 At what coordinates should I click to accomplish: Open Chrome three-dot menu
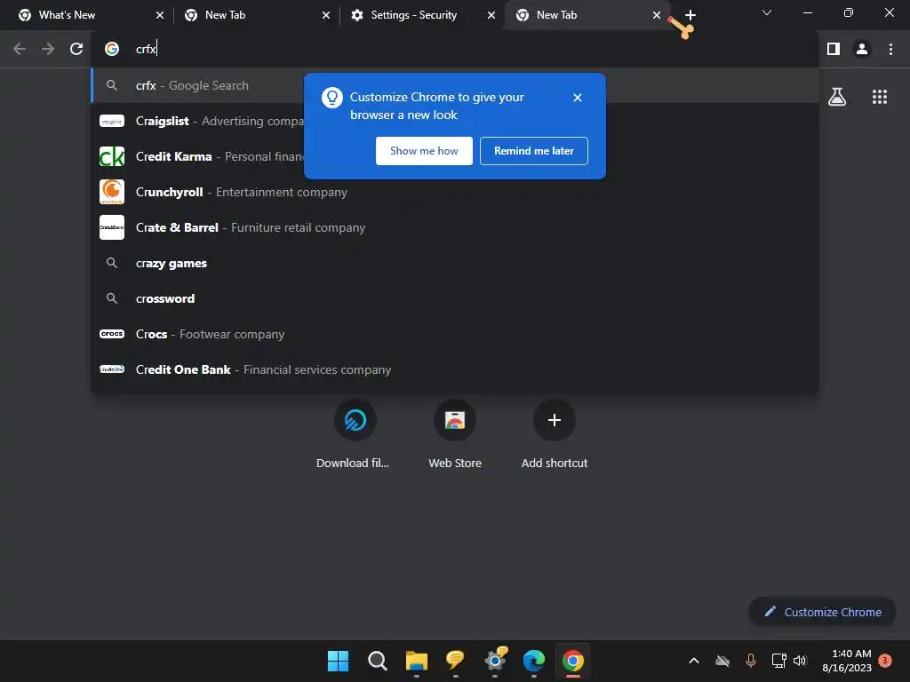point(890,49)
